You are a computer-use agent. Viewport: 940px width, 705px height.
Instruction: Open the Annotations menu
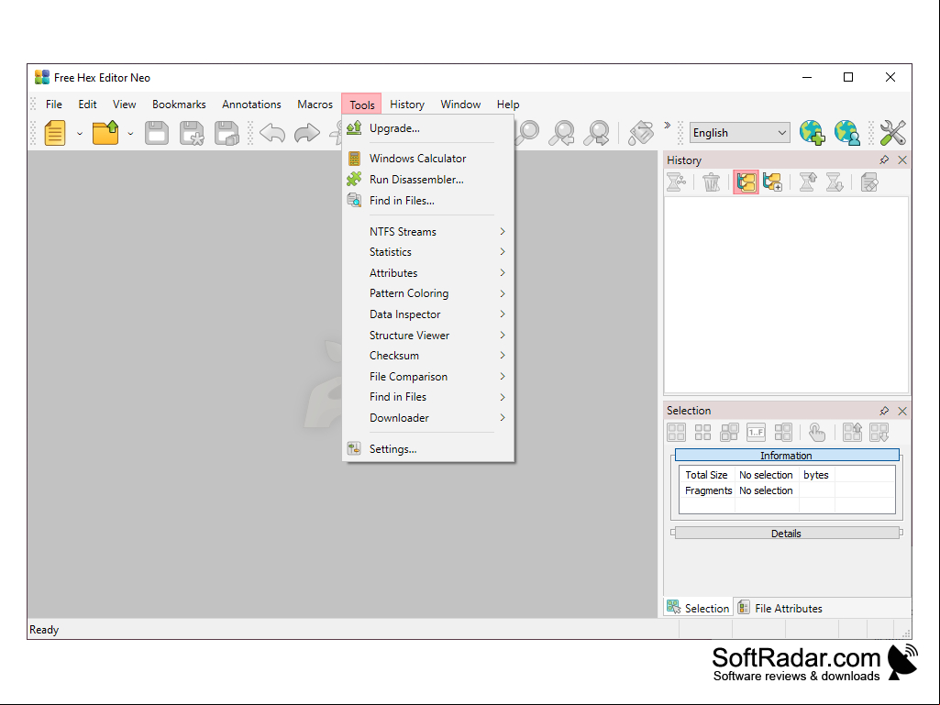[251, 105]
